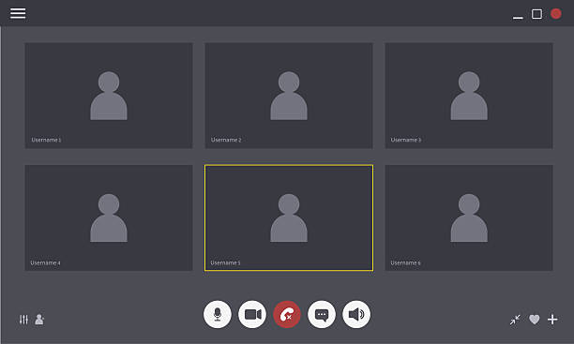Viewport: 574px width, 344px height.
Task: Mute the microphone
Action: pyautogui.click(x=218, y=314)
